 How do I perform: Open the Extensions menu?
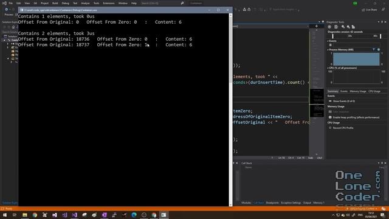109,3
